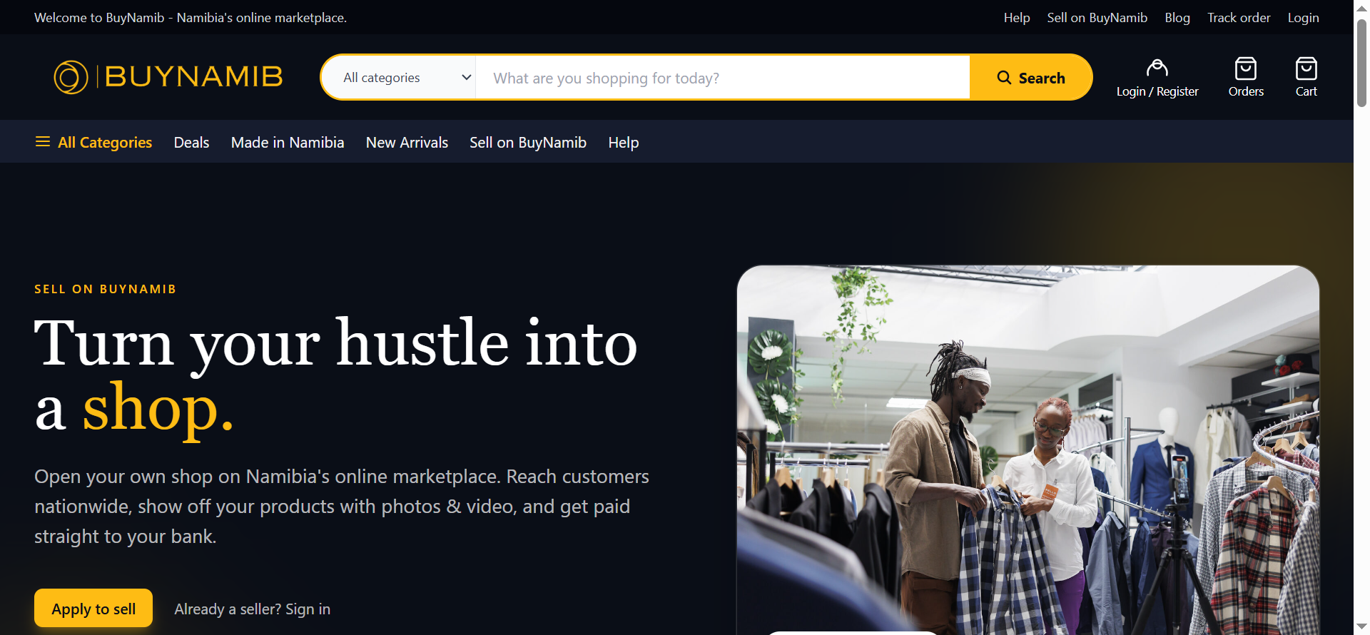The height and width of the screenshot is (635, 1370).
Task: Click the 'Welcome to BuyNamib' banner text
Action: 191,18
